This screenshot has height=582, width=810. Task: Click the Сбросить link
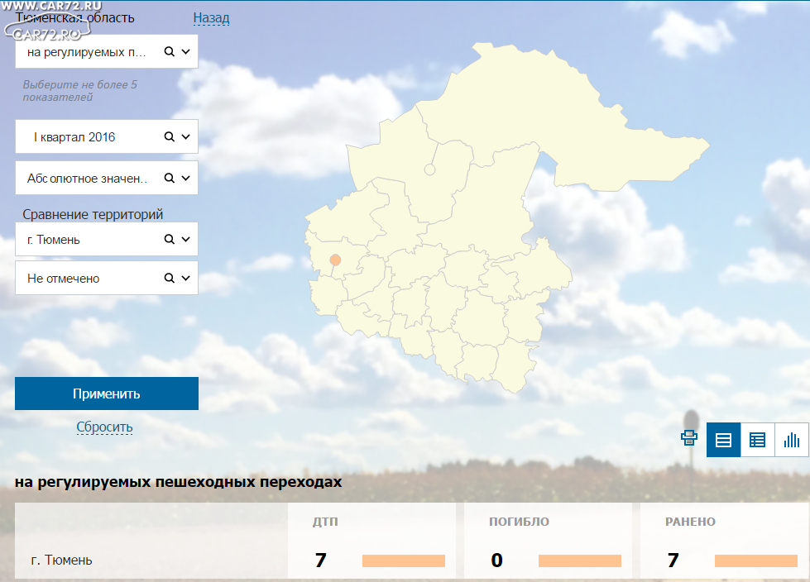[x=104, y=427]
